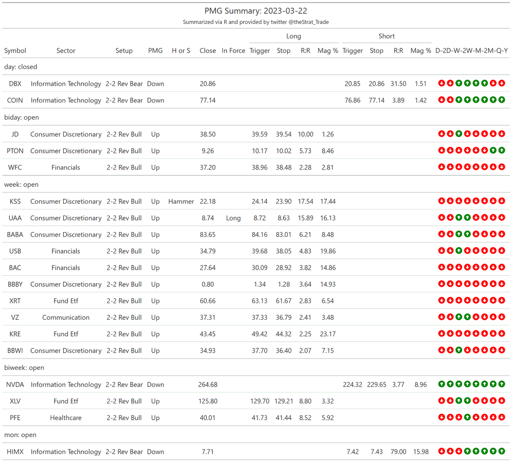Click the DBX symbol cell
The width and height of the screenshot is (512, 462).
15,84
